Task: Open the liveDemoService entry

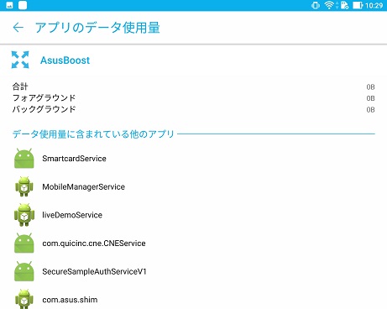Action: click(193, 215)
